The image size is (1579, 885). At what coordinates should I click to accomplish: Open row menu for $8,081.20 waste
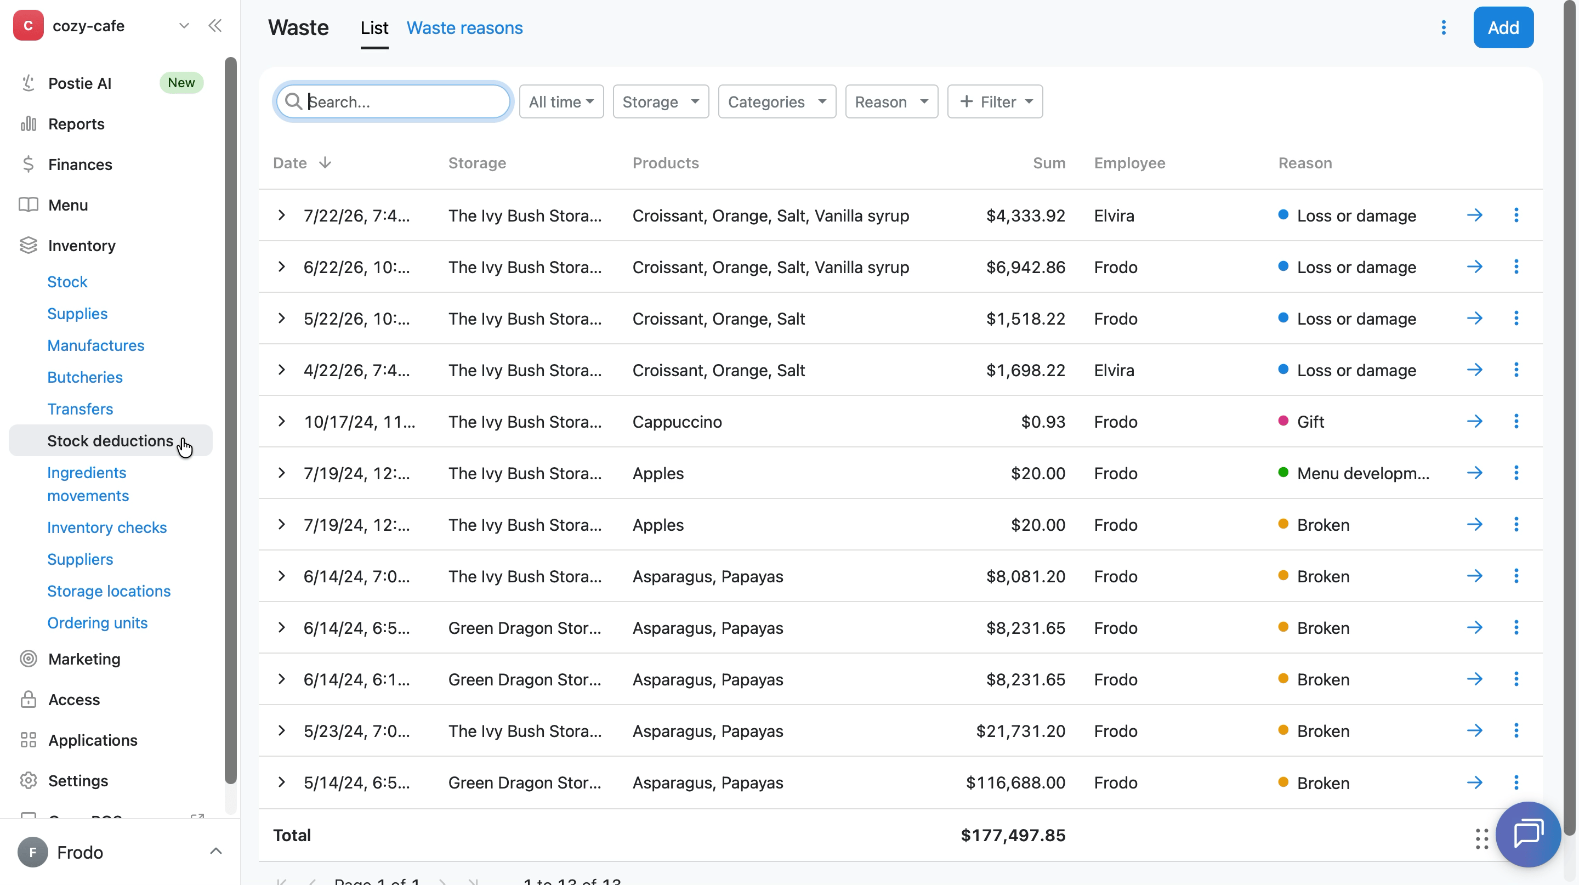(1516, 576)
